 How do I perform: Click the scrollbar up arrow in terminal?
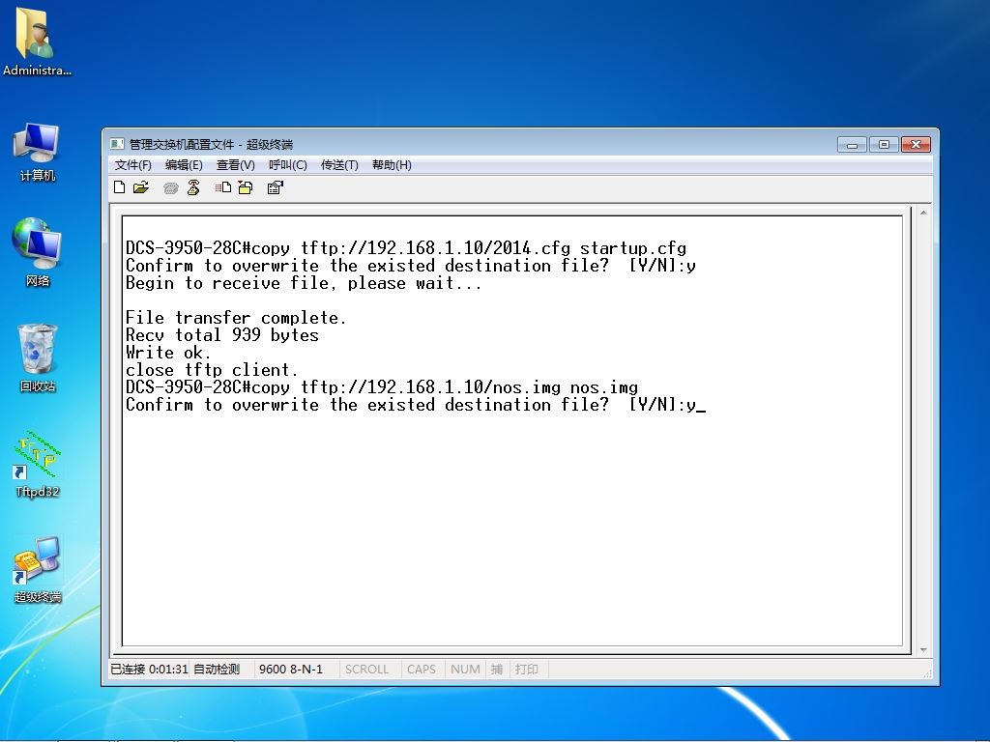coord(923,214)
